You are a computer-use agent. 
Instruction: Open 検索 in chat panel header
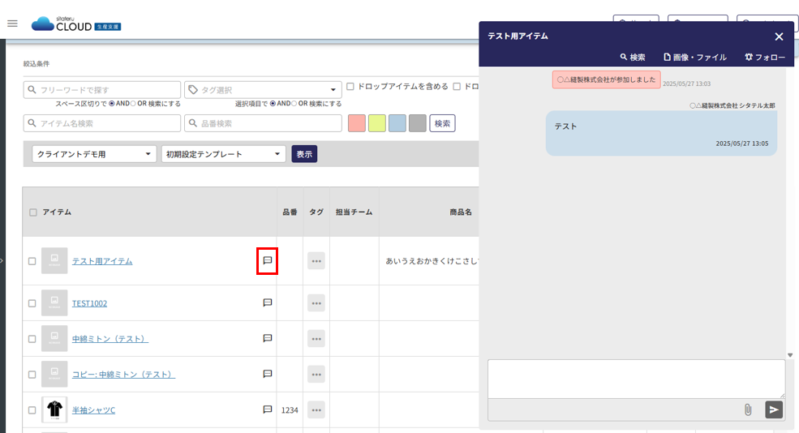tap(633, 57)
